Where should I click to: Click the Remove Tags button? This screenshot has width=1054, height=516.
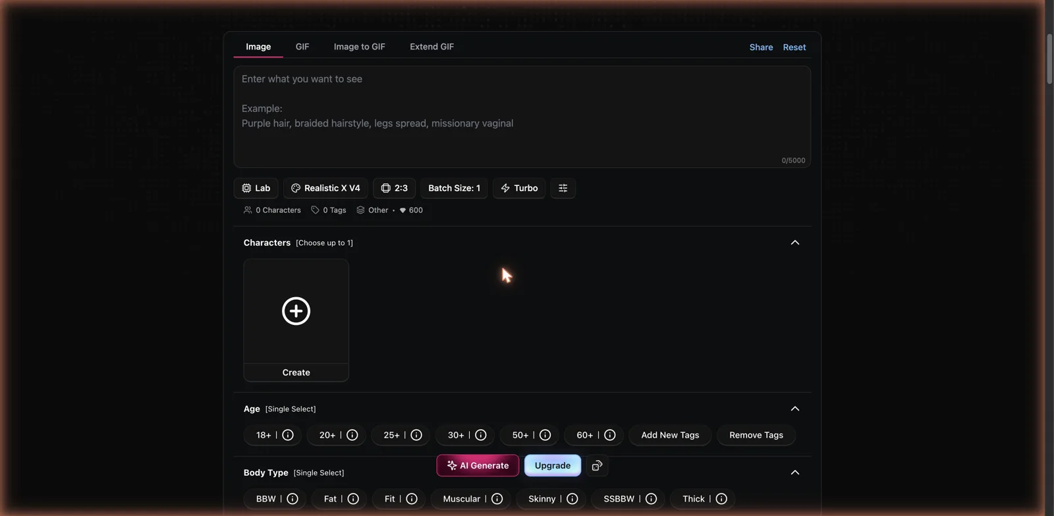click(756, 435)
